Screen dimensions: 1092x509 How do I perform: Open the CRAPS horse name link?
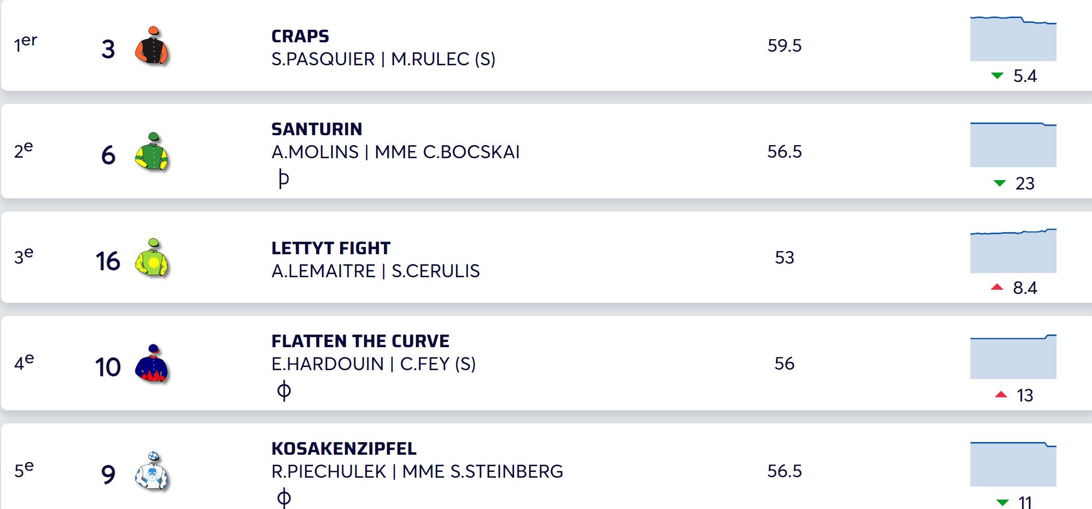[x=300, y=36]
